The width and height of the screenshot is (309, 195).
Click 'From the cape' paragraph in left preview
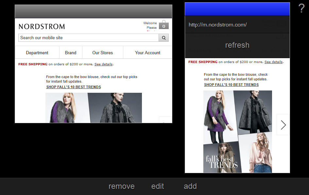click(92, 79)
